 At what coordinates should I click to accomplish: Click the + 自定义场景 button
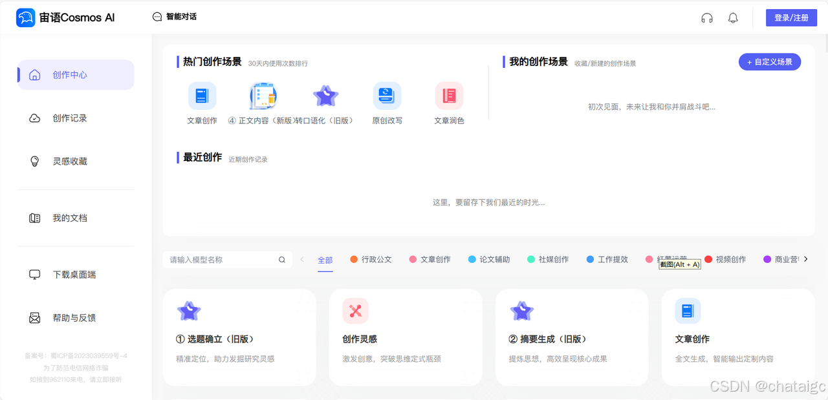point(770,62)
